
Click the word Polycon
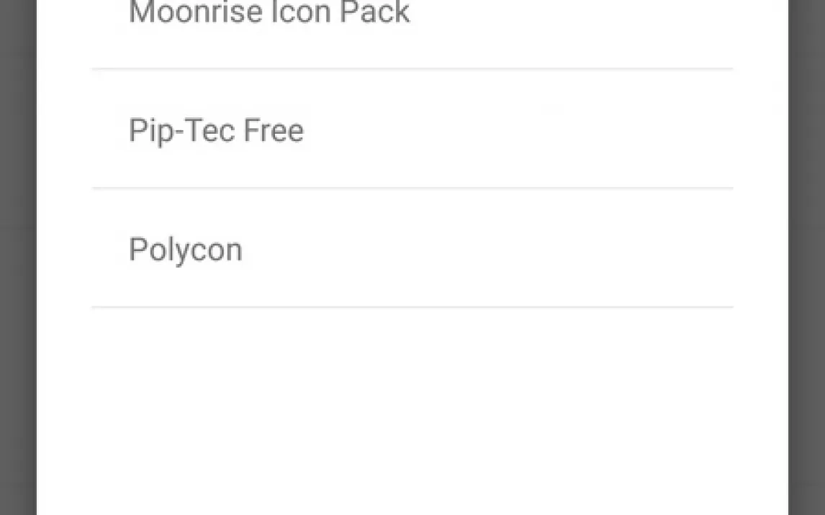pyautogui.click(x=186, y=250)
